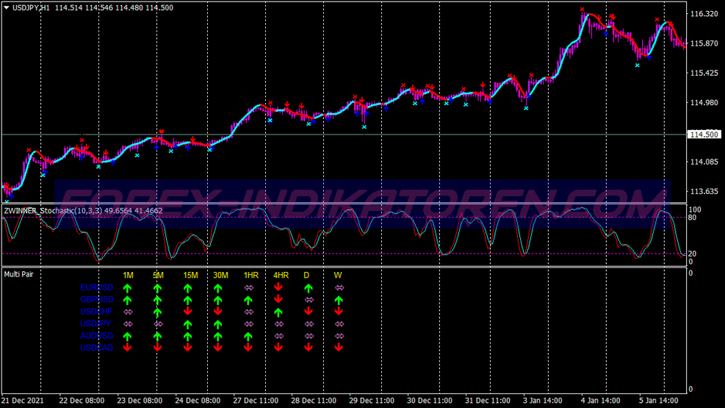Click the 116.320 price scale label
725x408 pixels.
coord(704,14)
